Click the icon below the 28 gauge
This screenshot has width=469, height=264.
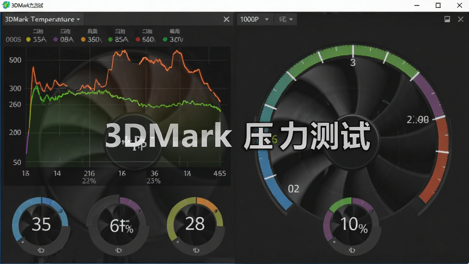click(x=196, y=250)
